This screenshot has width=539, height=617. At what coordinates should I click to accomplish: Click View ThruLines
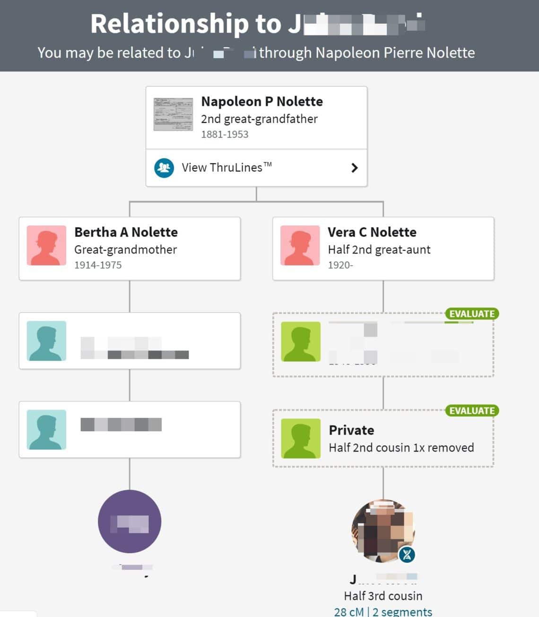click(x=226, y=167)
